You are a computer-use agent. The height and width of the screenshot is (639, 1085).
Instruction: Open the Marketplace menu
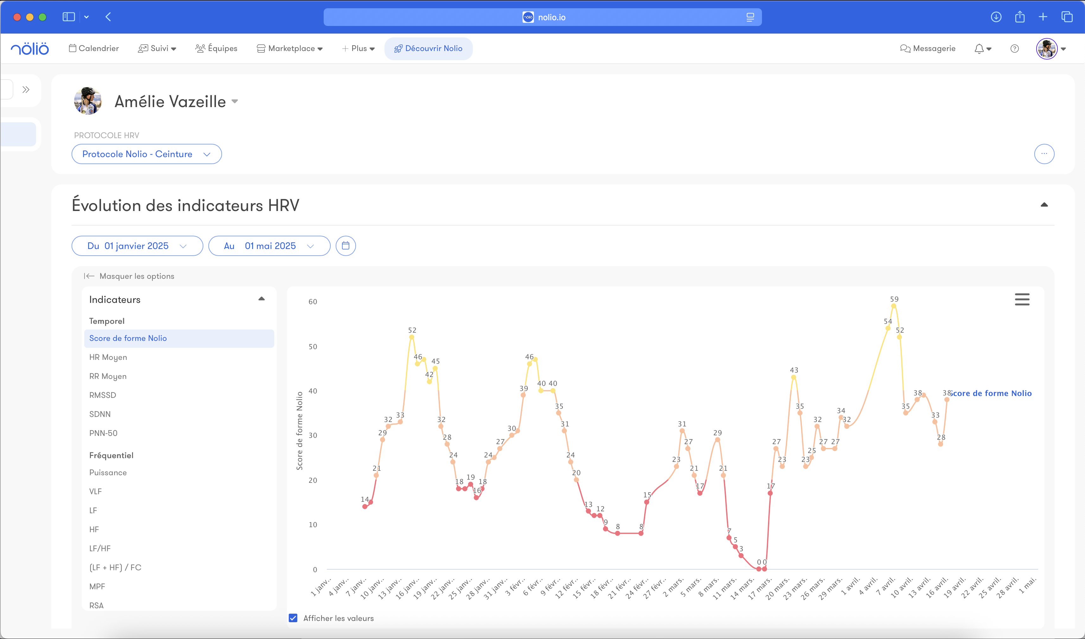pyautogui.click(x=290, y=49)
